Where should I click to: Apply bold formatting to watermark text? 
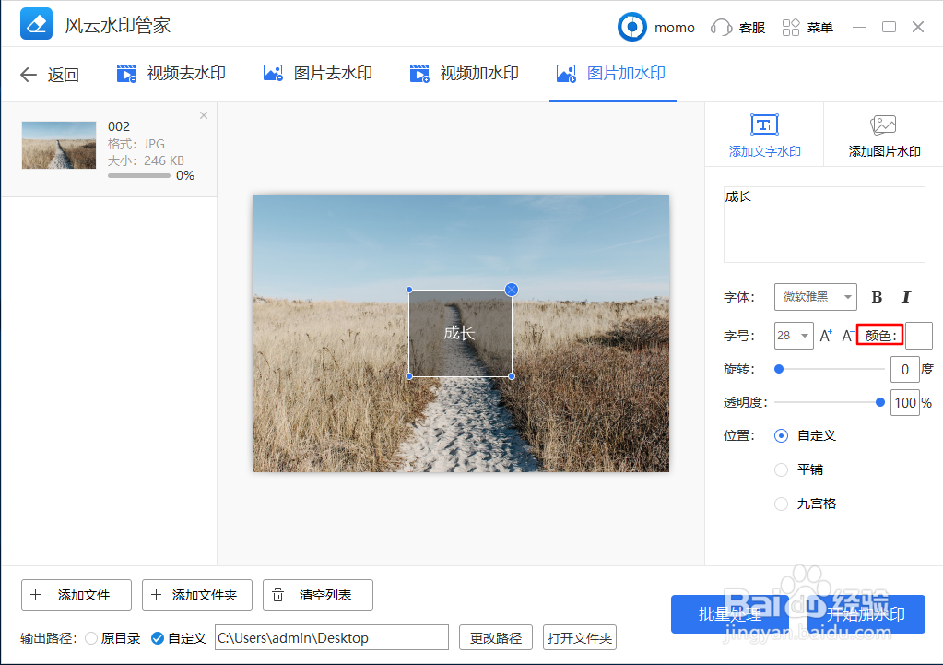pos(876,297)
